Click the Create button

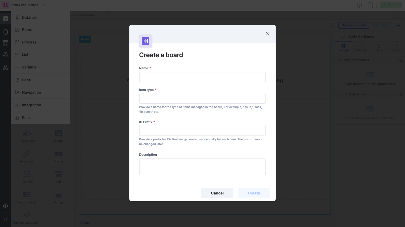tap(254, 193)
